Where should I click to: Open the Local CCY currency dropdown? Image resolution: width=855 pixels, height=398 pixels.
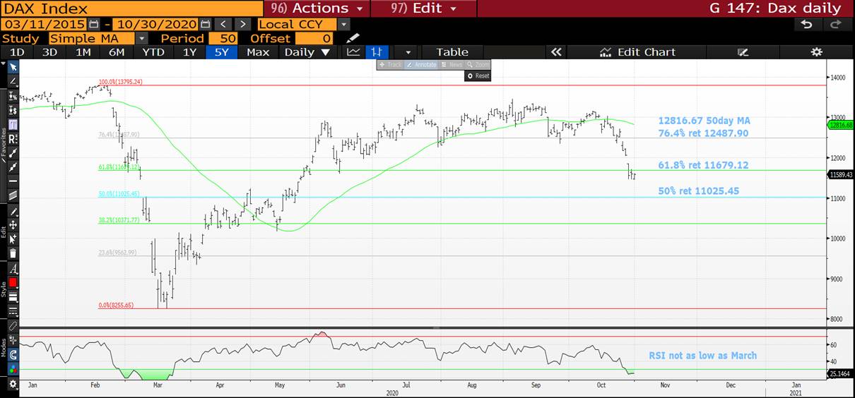[343, 24]
